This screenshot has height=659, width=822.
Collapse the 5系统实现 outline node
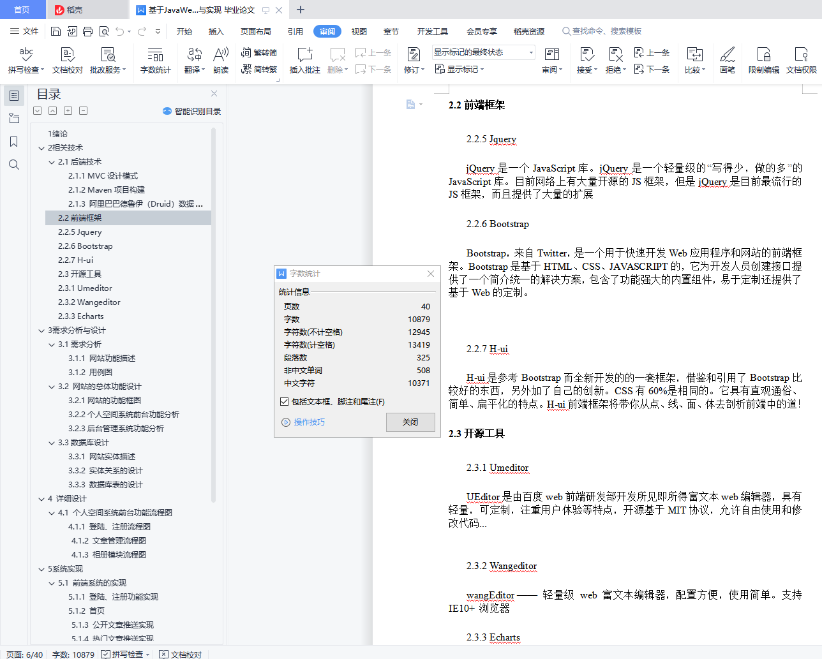click(41, 569)
